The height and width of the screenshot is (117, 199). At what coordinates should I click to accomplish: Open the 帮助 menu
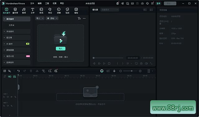(62, 3)
